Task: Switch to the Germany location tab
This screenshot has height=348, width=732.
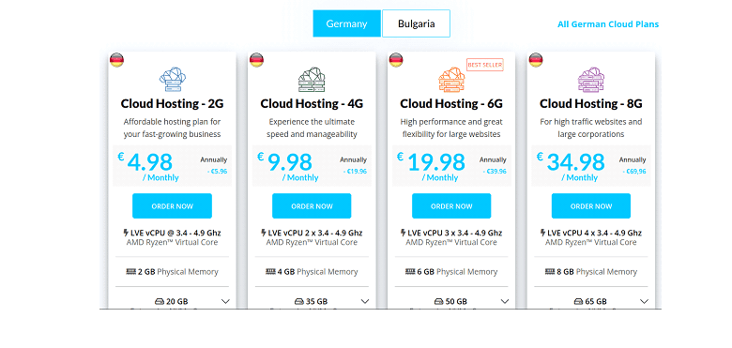Action: 347,23
